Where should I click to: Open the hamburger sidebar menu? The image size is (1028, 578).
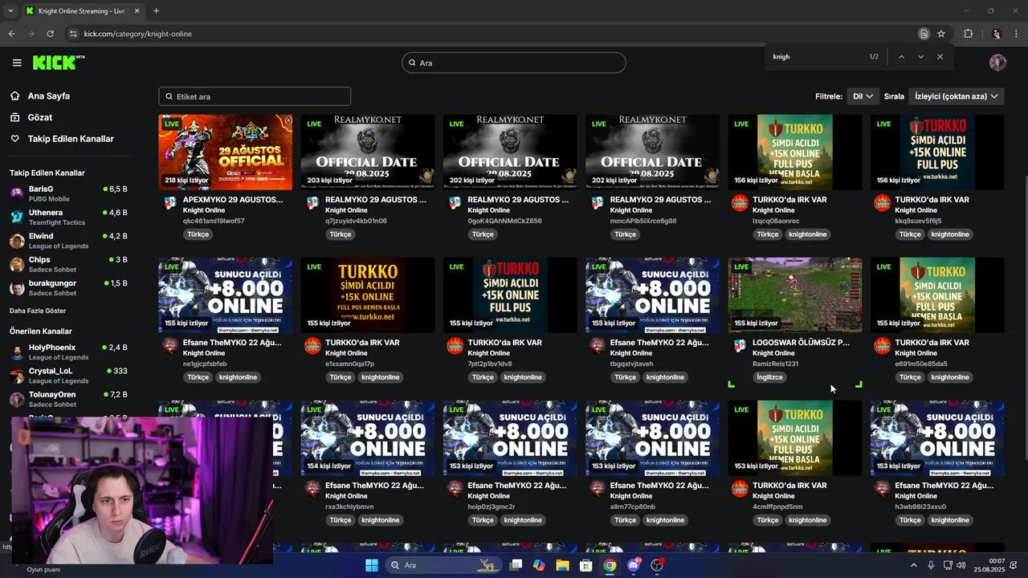(x=17, y=63)
